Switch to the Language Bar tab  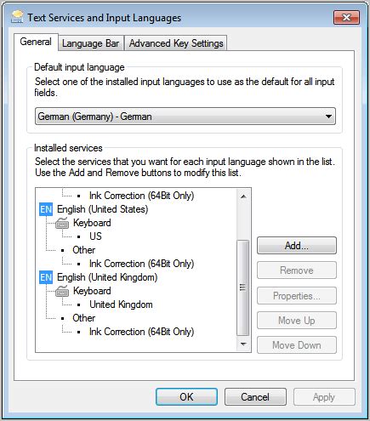click(x=91, y=43)
